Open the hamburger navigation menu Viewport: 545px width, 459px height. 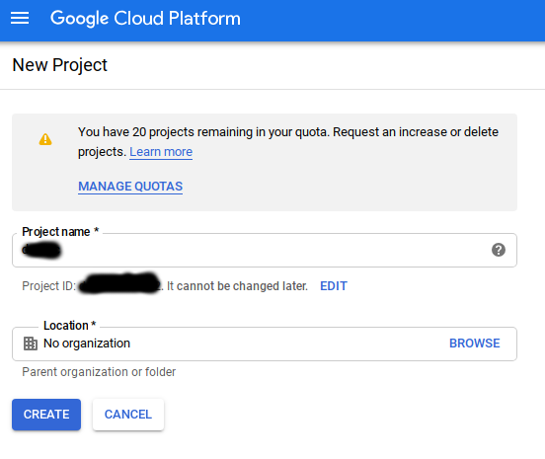20,18
